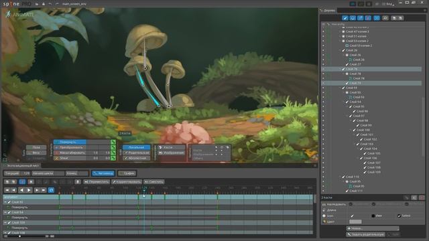Click Adjust (Корректировать) keys button

pos(127,181)
